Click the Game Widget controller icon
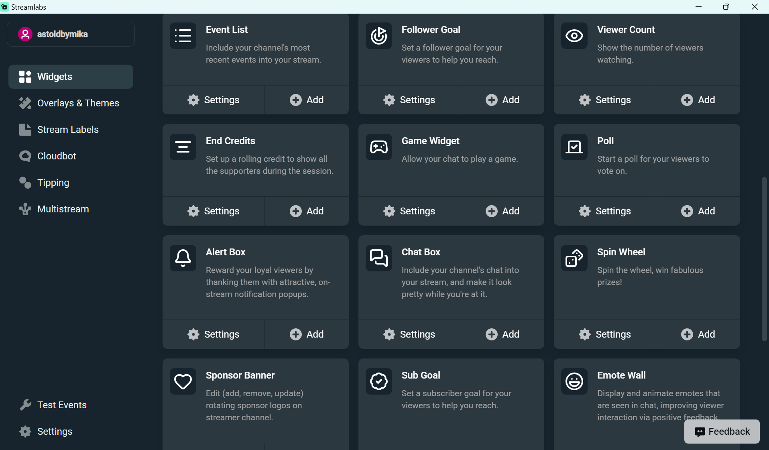 coord(378,147)
